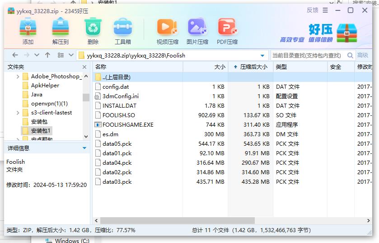Select the config.dat file
Screen dimensions: 379x243
pyautogui.click(x=232, y=86)
